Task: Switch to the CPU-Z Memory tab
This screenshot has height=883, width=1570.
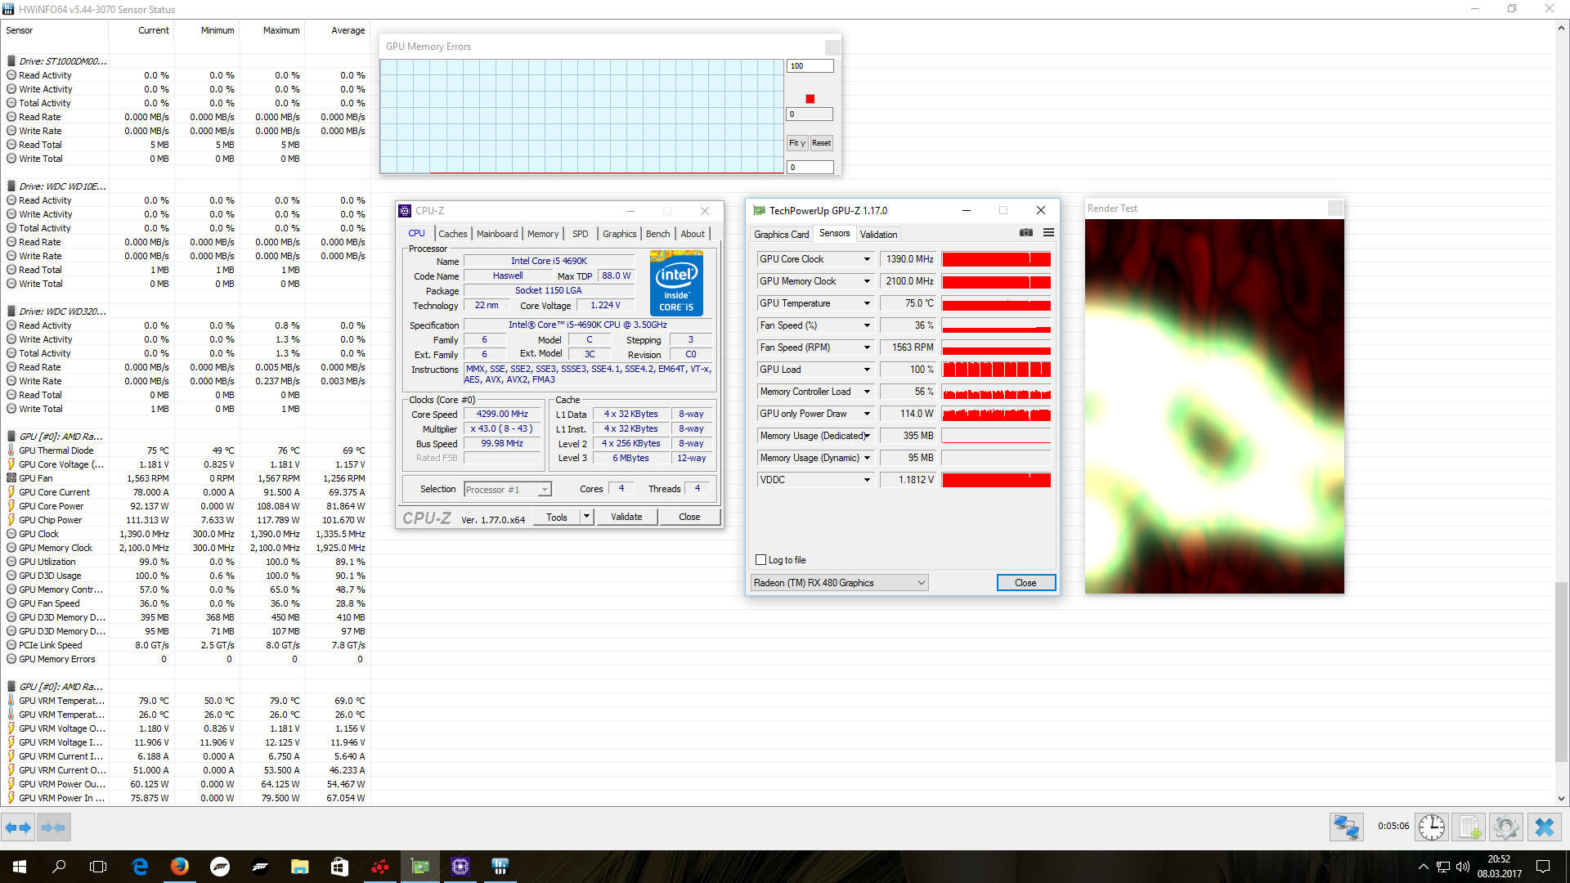Action: pyautogui.click(x=542, y=234)
